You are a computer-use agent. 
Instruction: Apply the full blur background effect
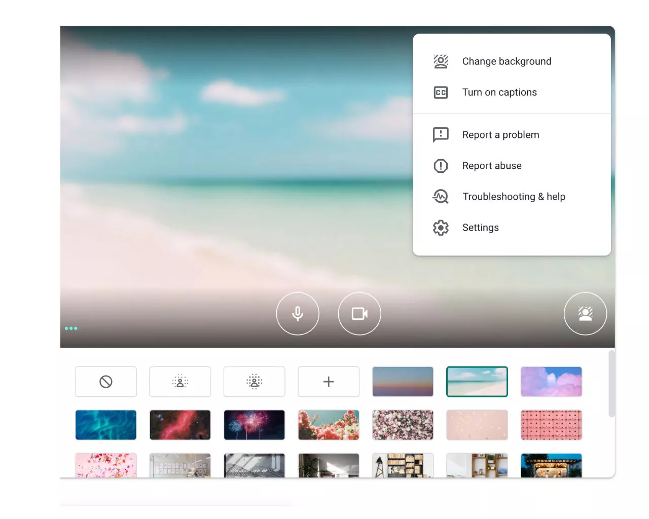point(254,382)
